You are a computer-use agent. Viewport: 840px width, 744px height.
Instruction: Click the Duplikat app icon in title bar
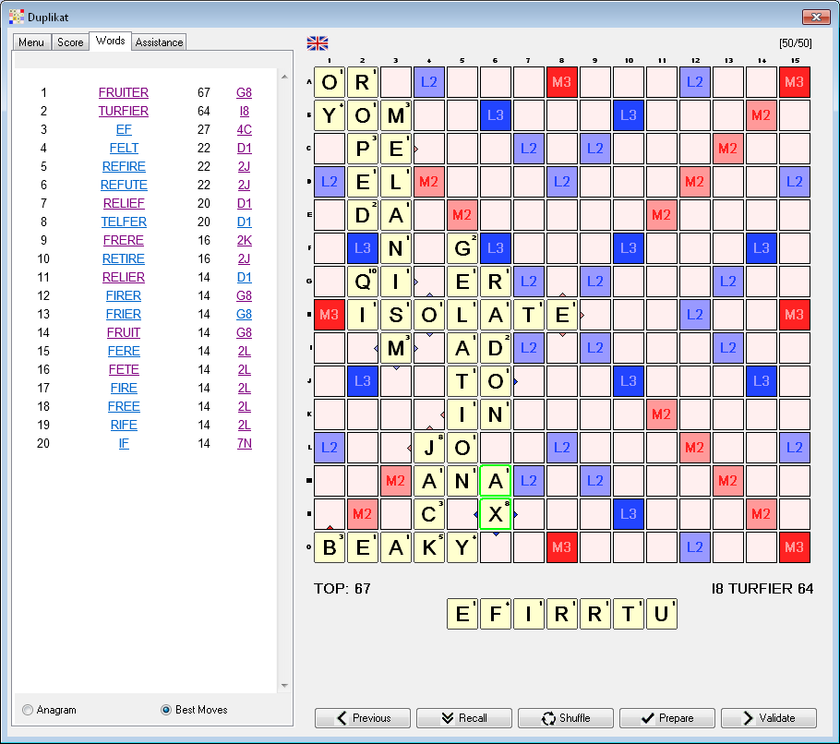16,17
